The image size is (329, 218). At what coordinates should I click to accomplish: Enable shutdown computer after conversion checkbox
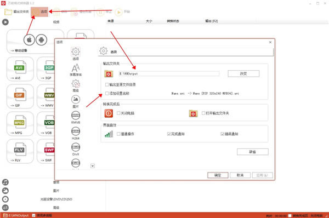(118, 113)
